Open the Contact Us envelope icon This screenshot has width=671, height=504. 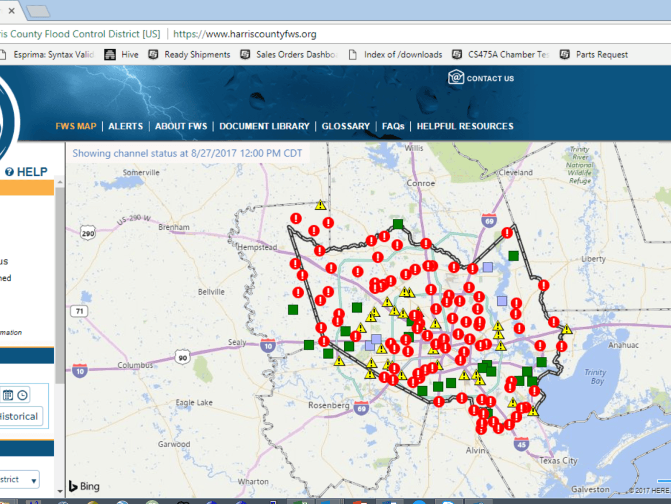[456, 78]
